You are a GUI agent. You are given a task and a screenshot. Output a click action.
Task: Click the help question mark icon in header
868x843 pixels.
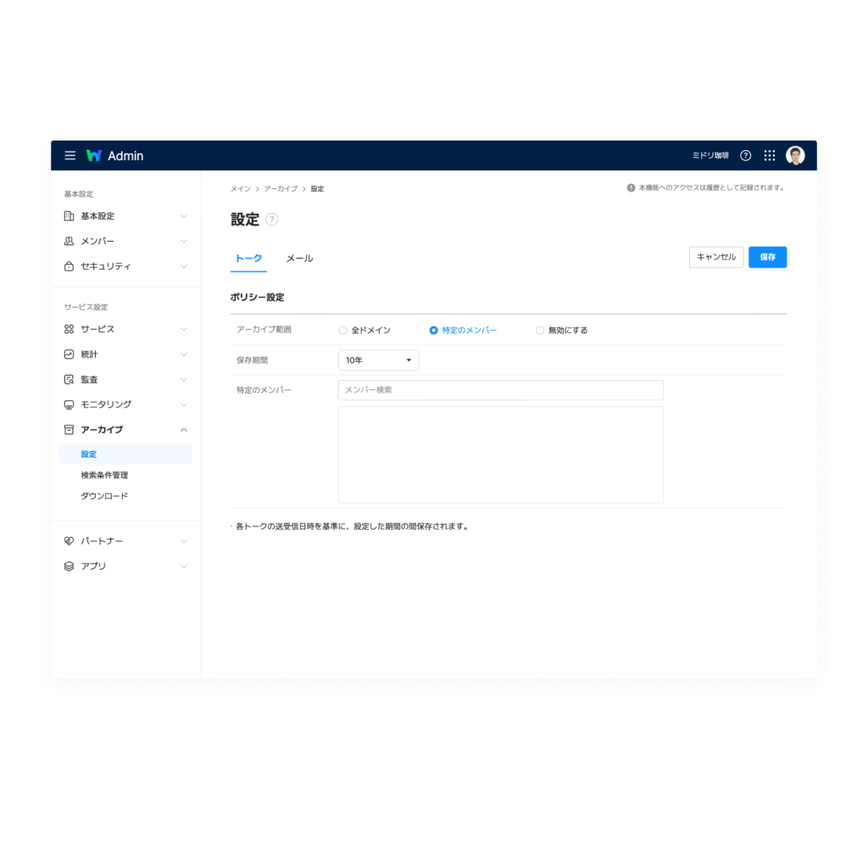tap(746, 156)
